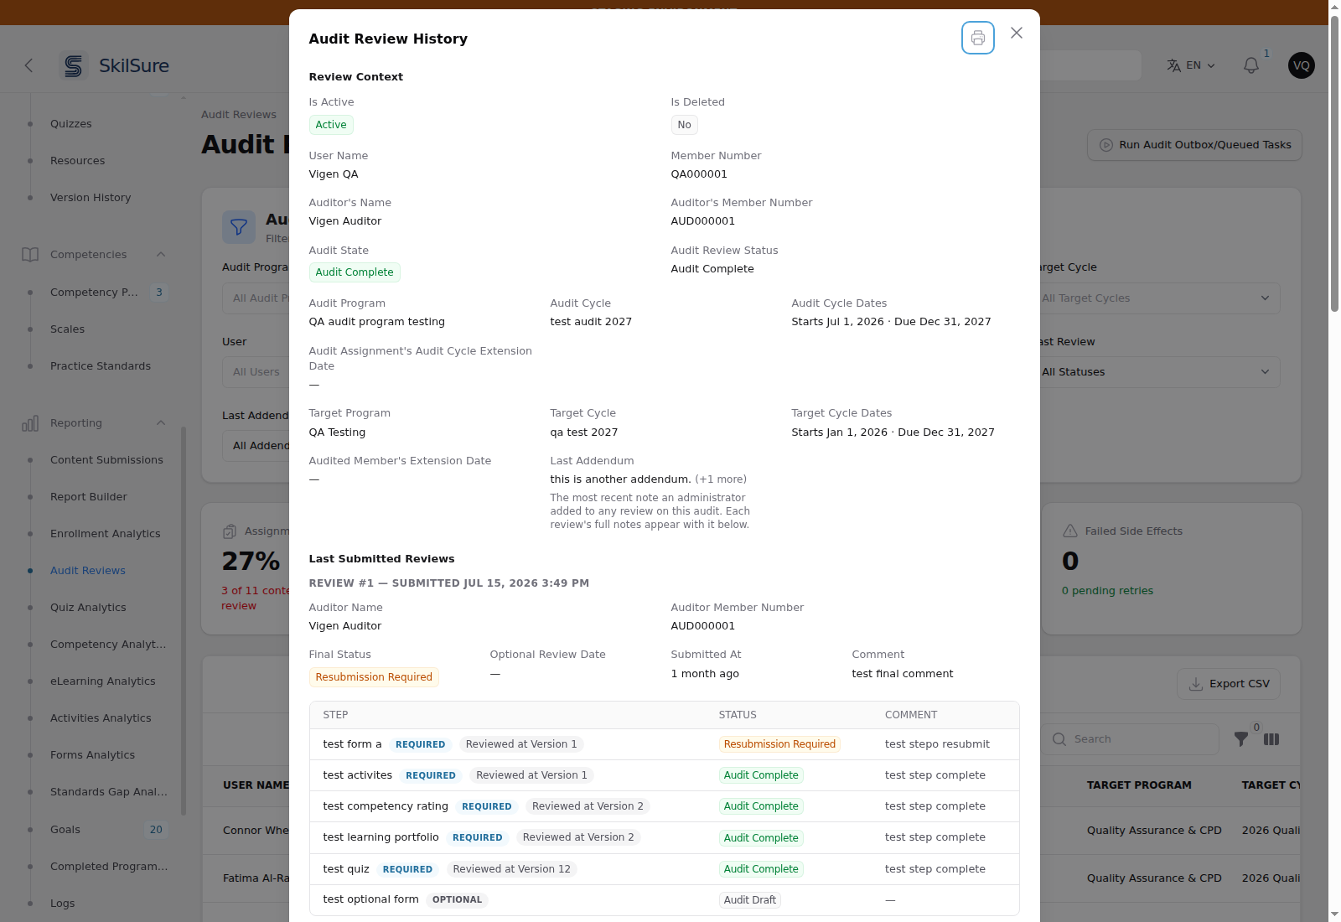Open Version History in the sidebar

click(x=91, y=198)
